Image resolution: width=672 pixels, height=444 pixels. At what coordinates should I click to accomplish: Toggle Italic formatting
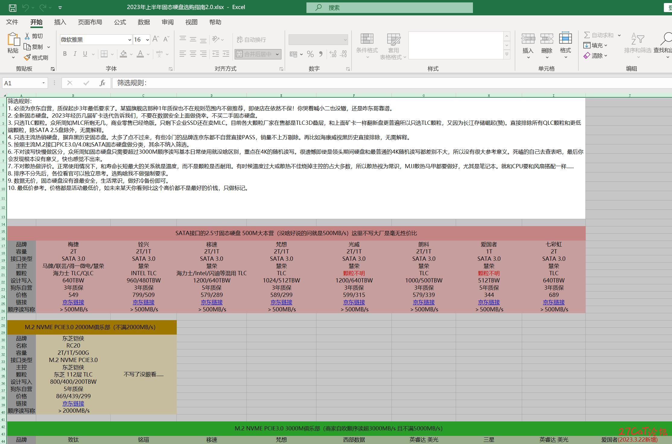[x=75, y=54]
